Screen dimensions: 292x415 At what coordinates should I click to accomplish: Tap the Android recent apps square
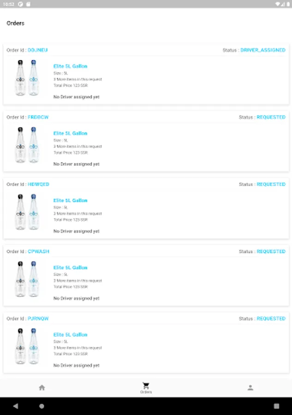tap(276, 406)
